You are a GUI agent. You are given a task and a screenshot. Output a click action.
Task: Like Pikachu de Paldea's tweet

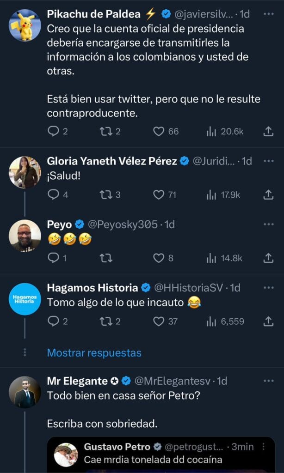click(159, 132)
